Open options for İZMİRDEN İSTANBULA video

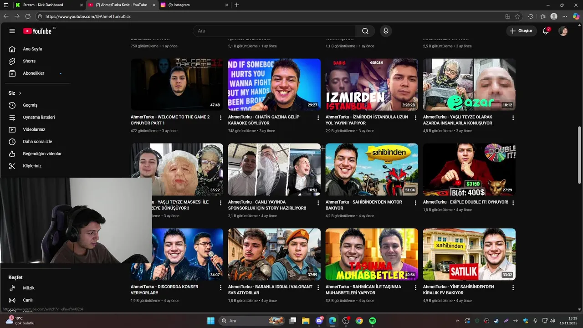coord(415,118)
